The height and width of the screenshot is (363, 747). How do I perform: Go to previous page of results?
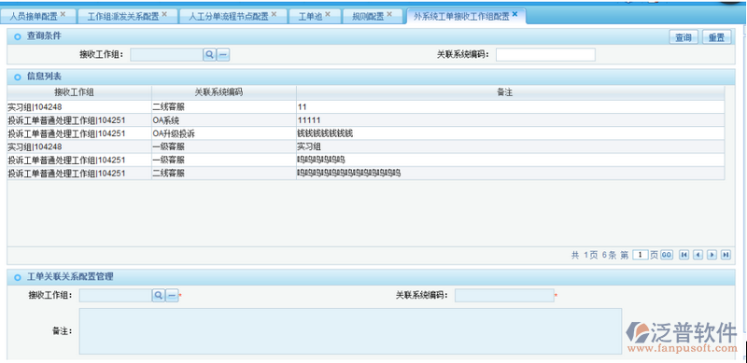[698, 255]
